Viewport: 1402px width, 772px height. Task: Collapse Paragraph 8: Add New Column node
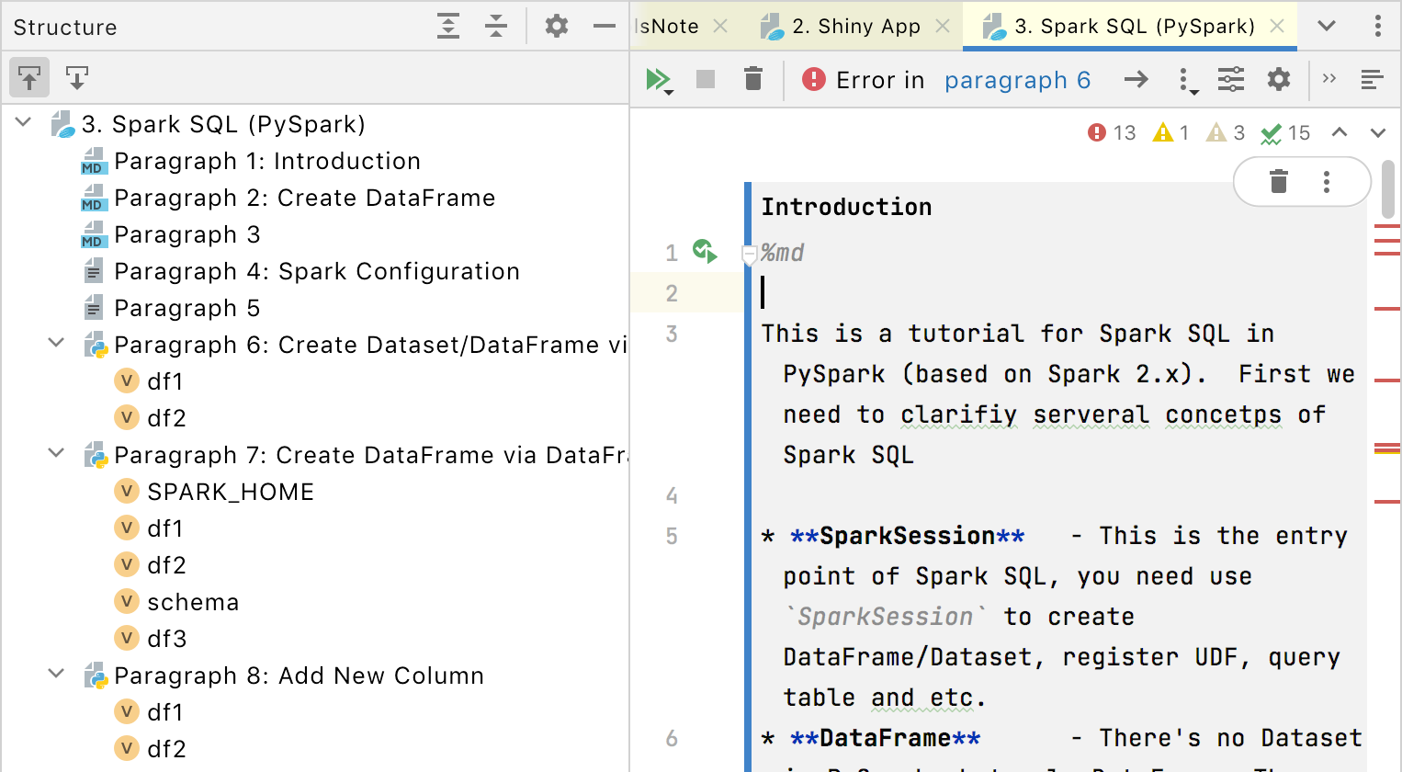[x=56, y=675]
